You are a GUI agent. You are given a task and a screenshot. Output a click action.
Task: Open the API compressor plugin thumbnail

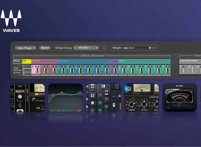141,97
